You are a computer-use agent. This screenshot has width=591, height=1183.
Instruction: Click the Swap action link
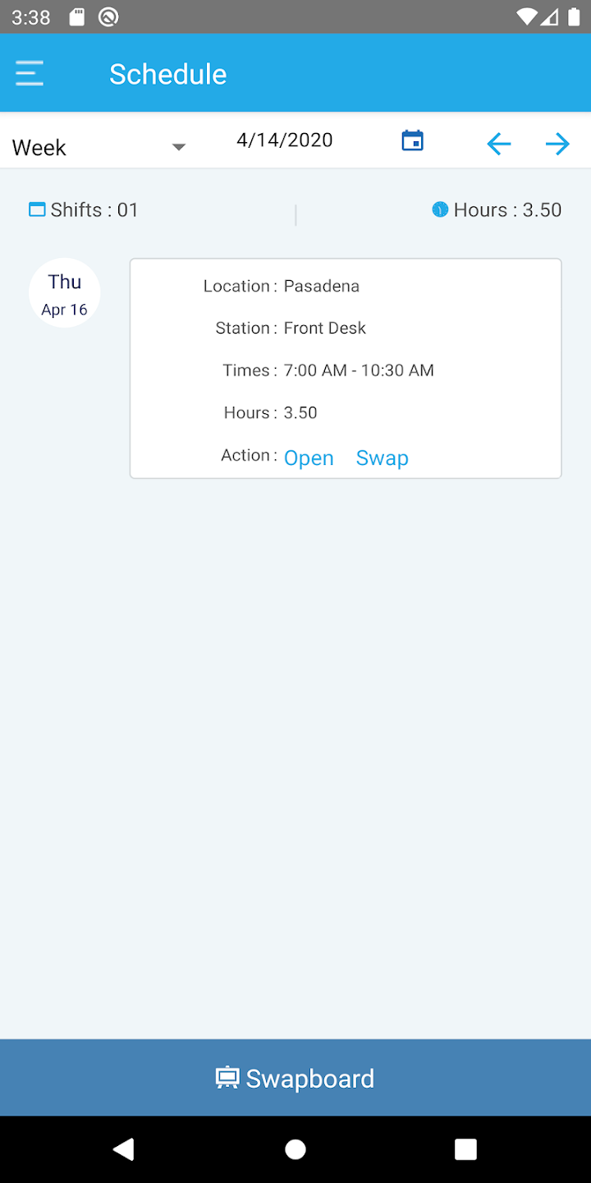(382, 458)
